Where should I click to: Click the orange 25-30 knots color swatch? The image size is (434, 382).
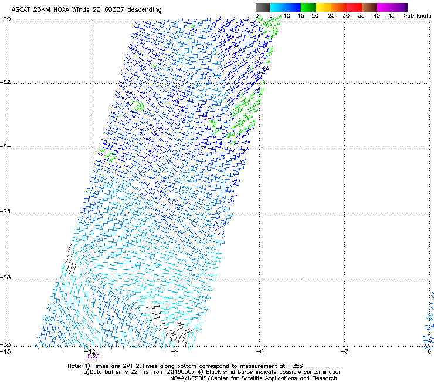click(339, 7)
